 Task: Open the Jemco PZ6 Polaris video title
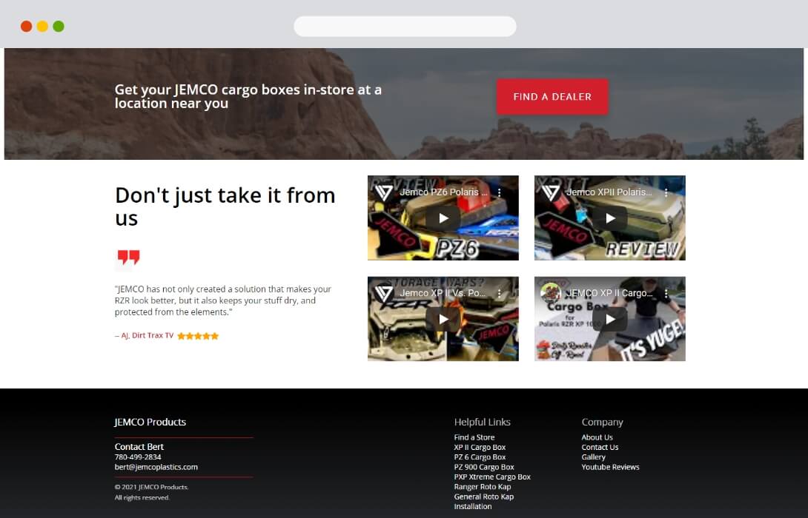[444, 192]
